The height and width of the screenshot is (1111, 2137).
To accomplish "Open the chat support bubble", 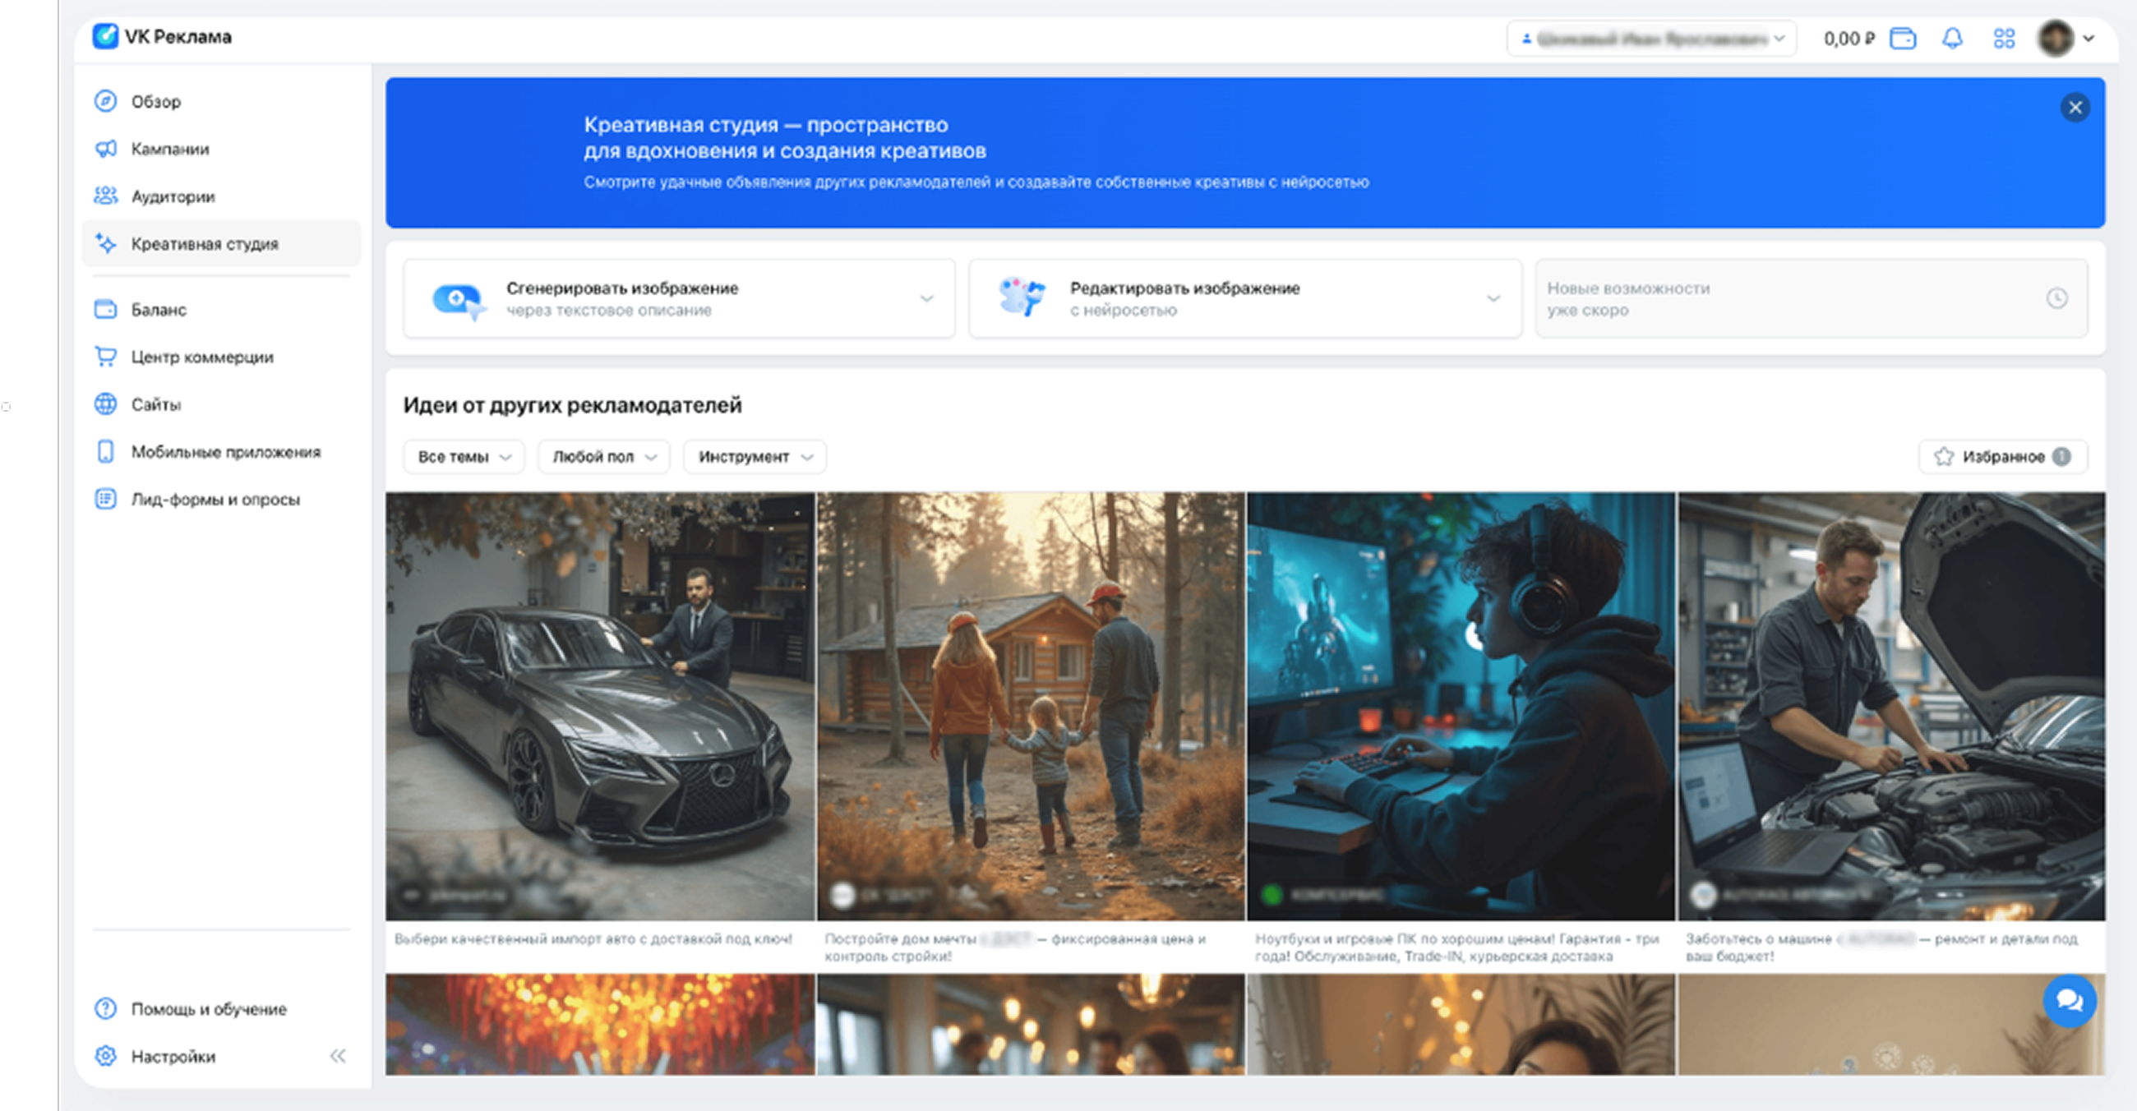I will point(2069,1001).
